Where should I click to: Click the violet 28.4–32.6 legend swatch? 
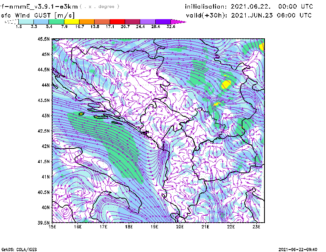click(x=163, y=22)
